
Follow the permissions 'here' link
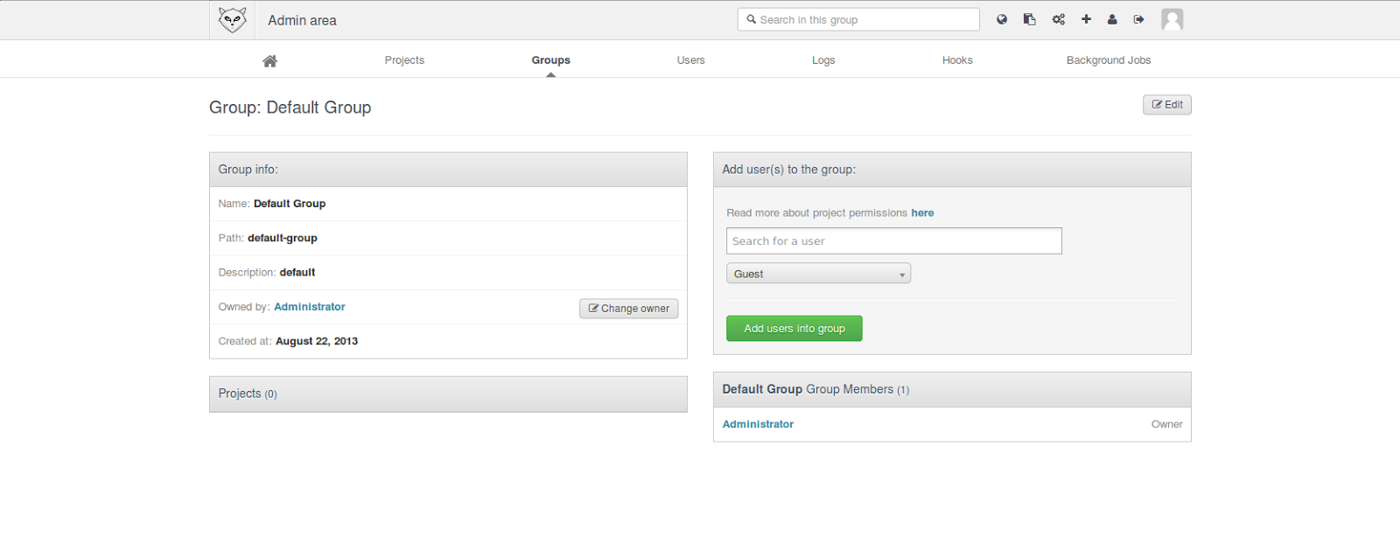922,213
